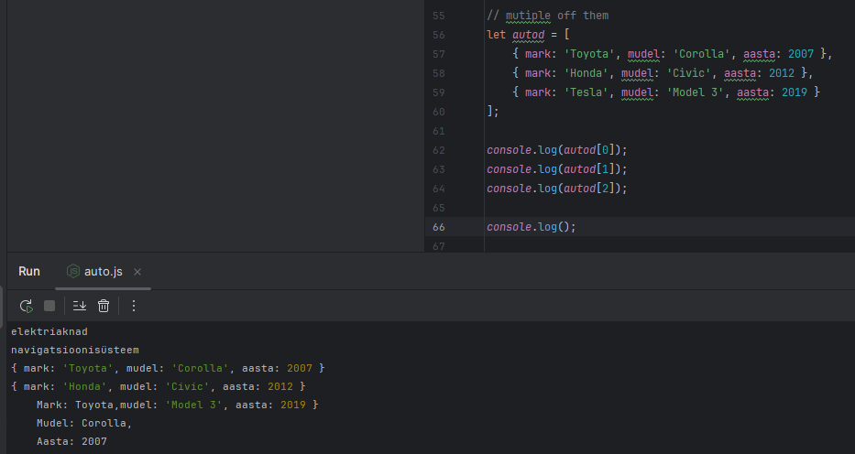Click the Scroll to End icon

(79, 306)
